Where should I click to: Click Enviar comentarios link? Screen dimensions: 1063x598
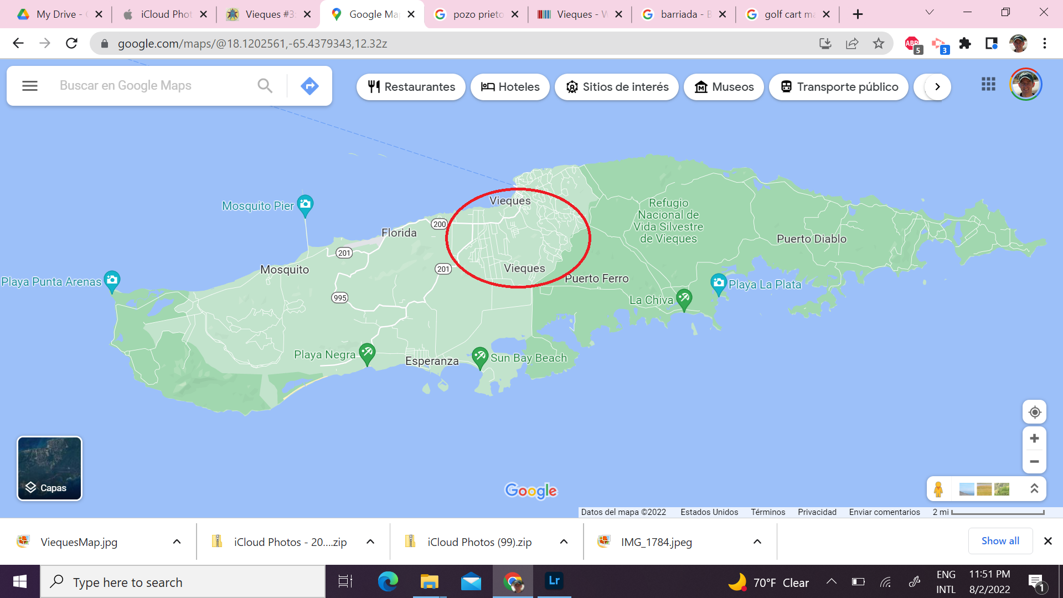[884, 512]
